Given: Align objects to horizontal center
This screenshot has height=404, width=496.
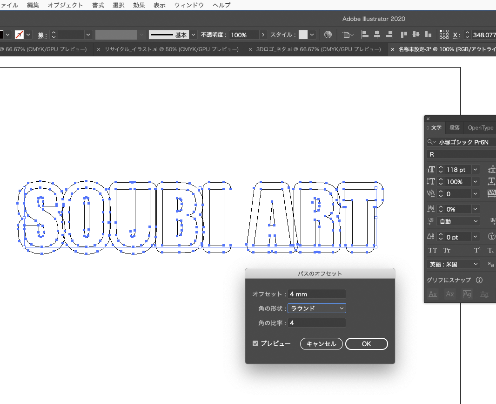Looking at the screenshot, I should pyautogui.click(x=377, y=34).
